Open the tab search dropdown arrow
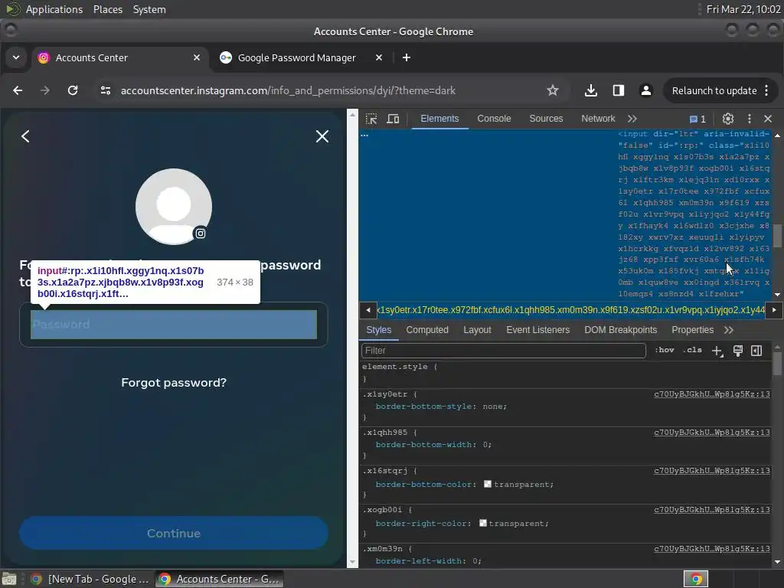784x588 pixels. tap(16, 57)
